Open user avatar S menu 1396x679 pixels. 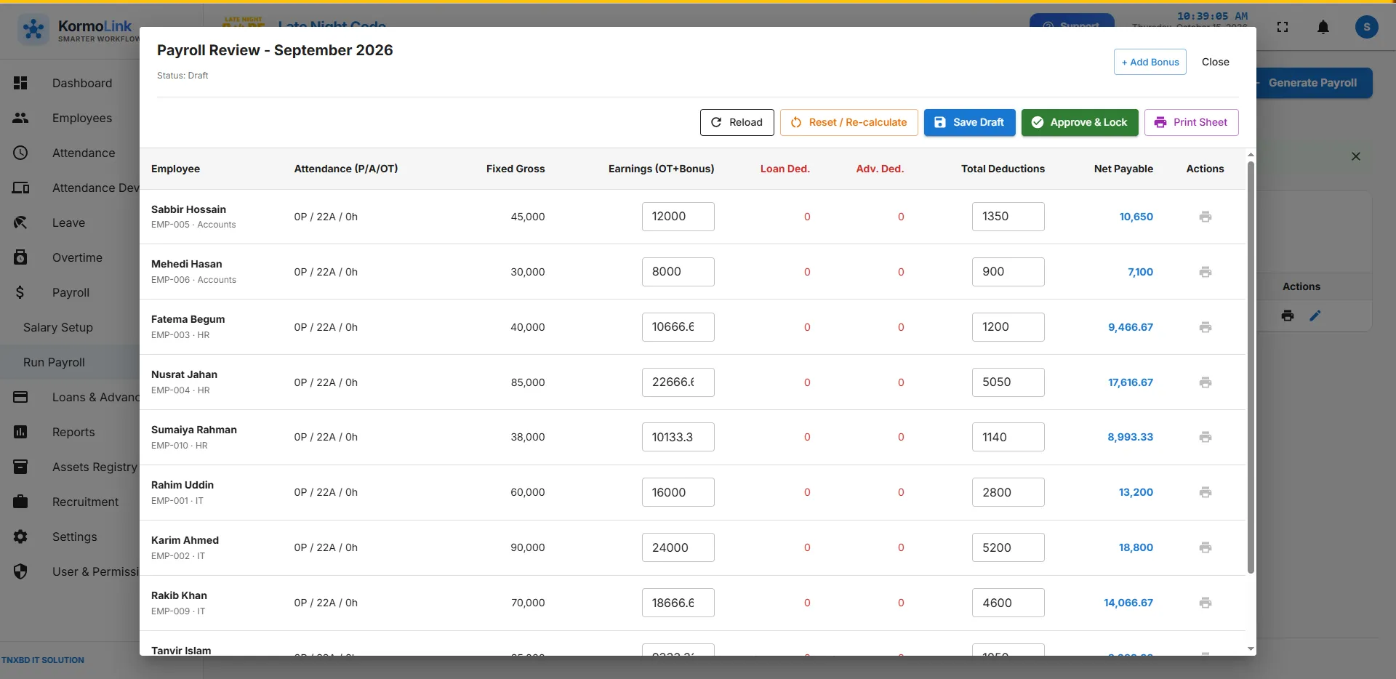point(1366,27)
